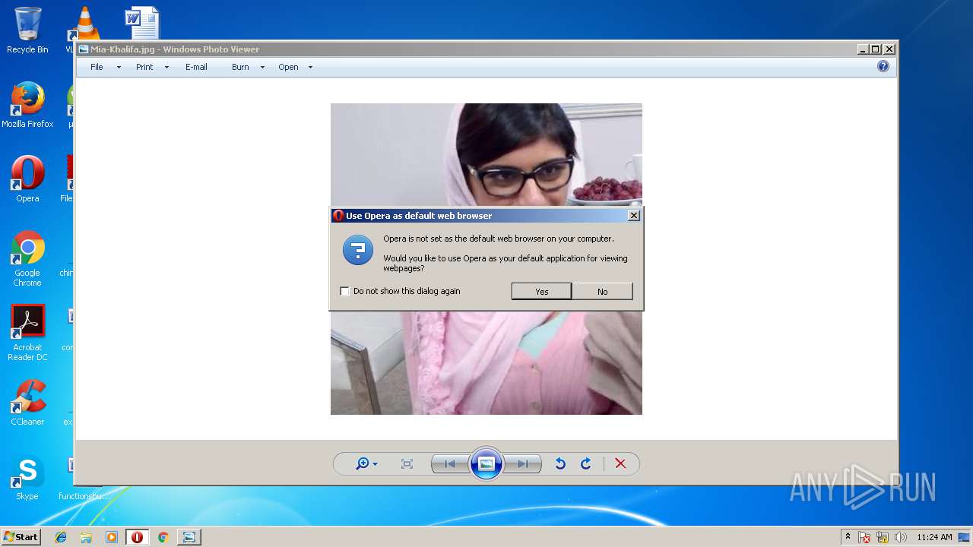Viewport: 973px width, 547px height.
Task: Click the Start button
Action: [x=21, y=536]
